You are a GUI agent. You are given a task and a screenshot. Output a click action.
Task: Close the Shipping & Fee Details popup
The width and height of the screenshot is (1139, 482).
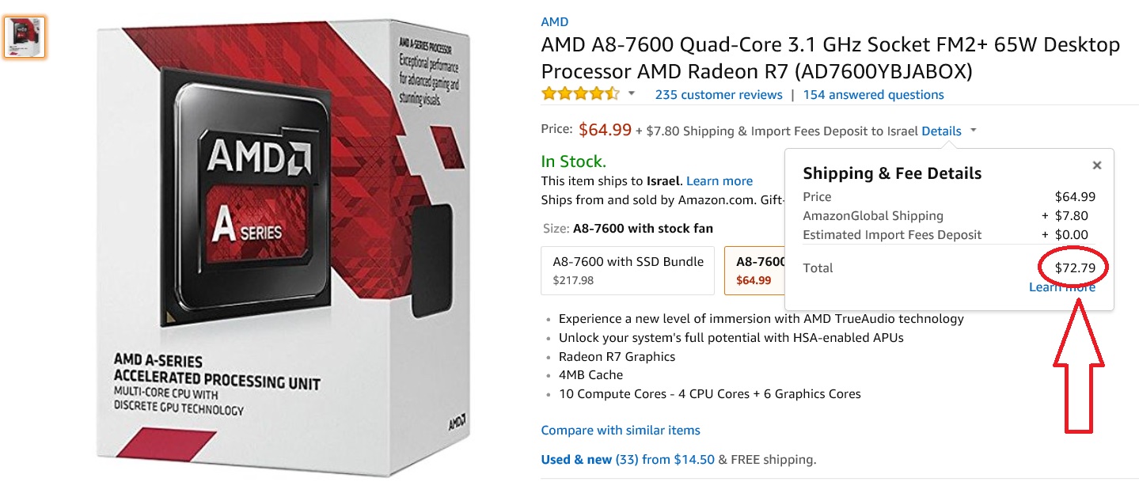1096,165
